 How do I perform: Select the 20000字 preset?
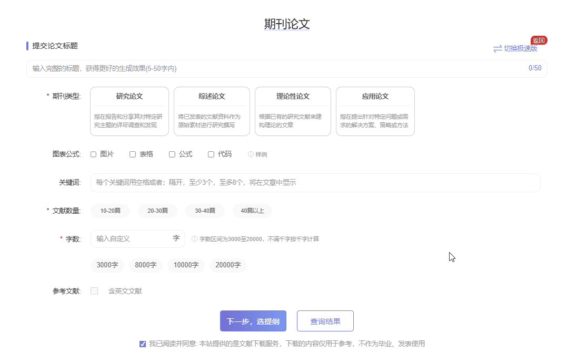(228, 265)
